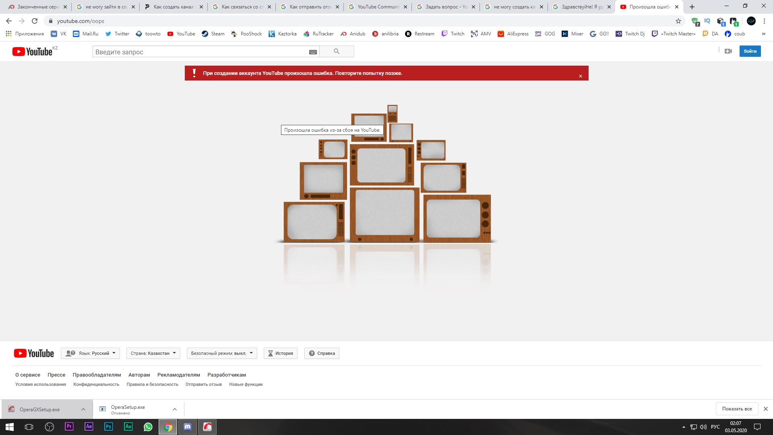Open the Справка help page
This screenshot has width=773, height=435.
[x=321, y=353]
